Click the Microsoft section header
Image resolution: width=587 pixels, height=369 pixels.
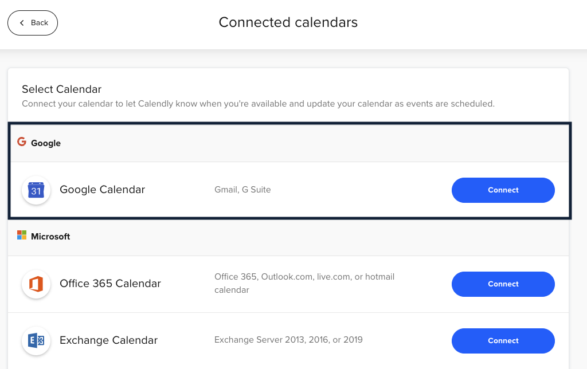[50, 235]
